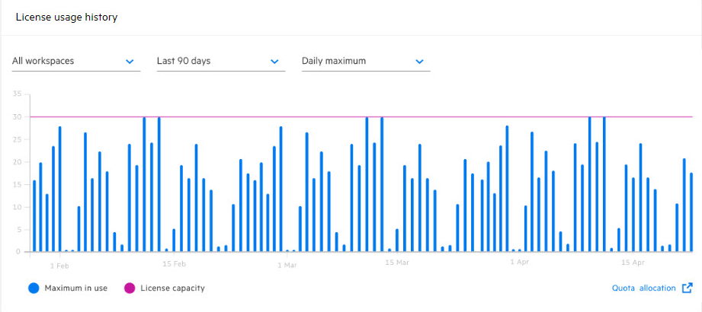Open the All workspaces dropdown
Viewport: 702px width, 312px height.
(x=75, y=61)
